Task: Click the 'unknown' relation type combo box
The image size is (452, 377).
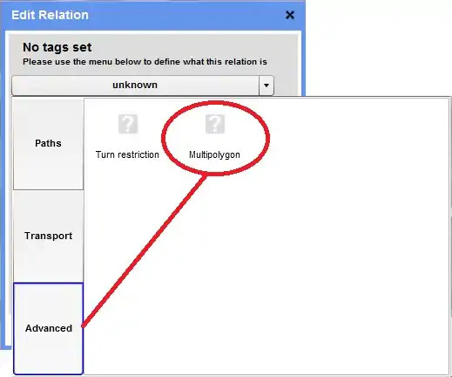Action: coord(143,86)
